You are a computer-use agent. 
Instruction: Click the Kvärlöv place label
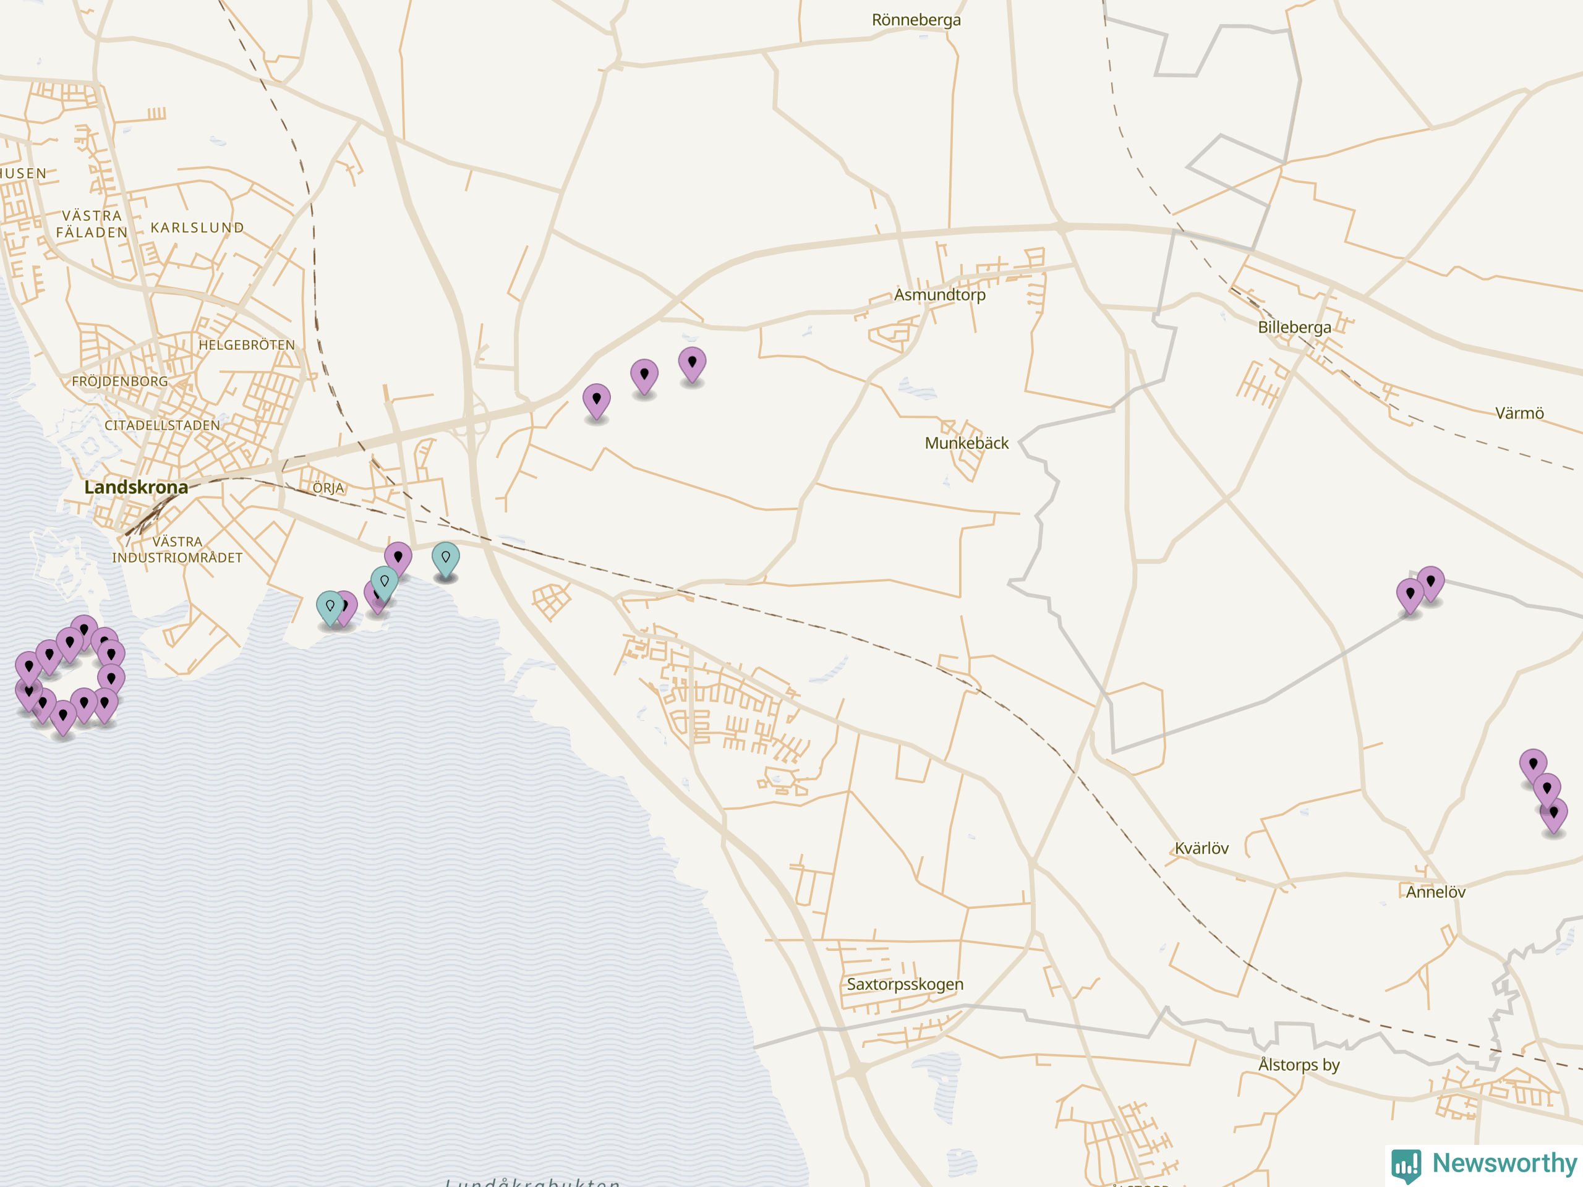click(1201, 848)
